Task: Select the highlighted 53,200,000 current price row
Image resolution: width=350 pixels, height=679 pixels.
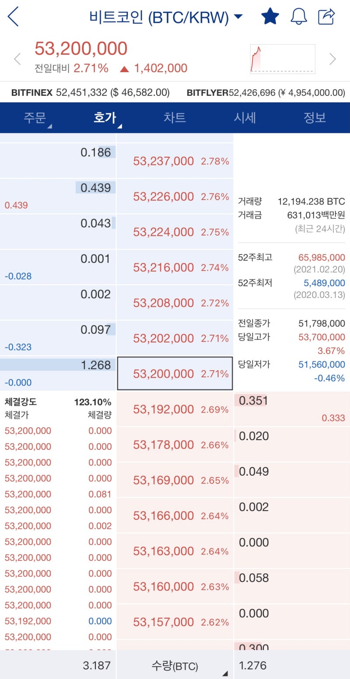Action: point(174,374)
